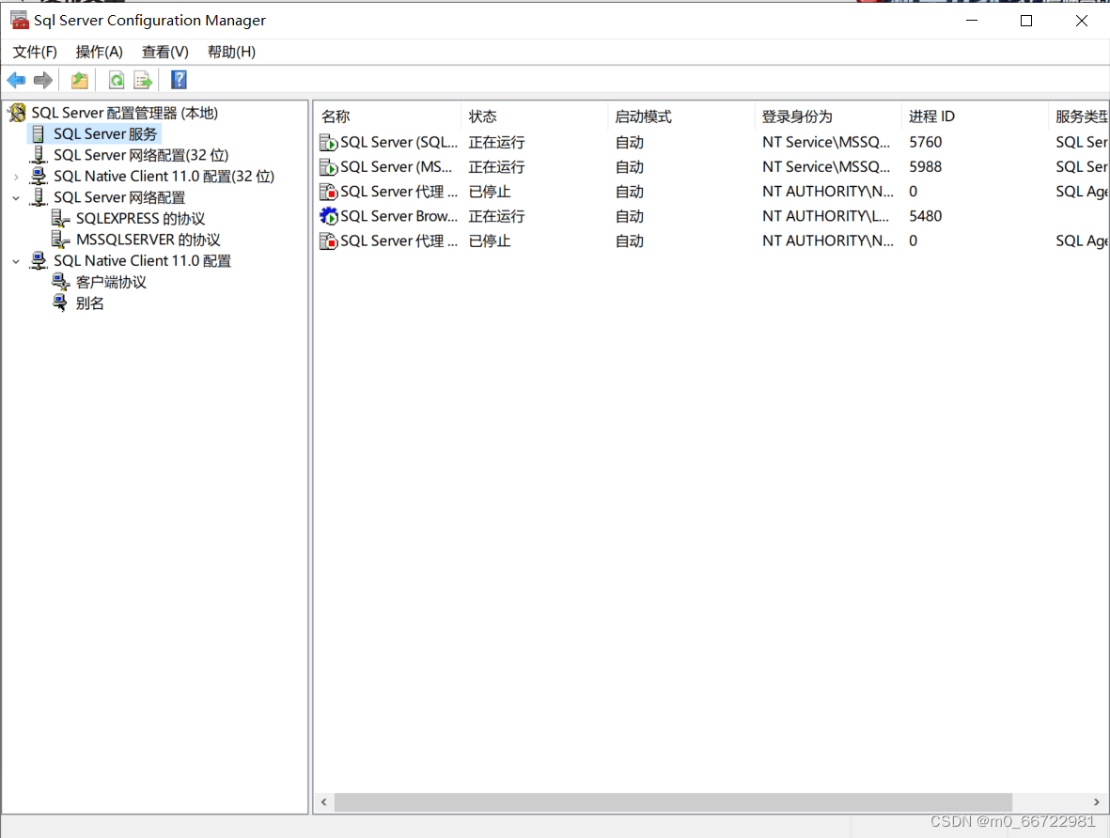The image size is (1110, 838).
Task: Click the SQL Server 网络配置(32 位) node icon
Action: pos(39,155)
